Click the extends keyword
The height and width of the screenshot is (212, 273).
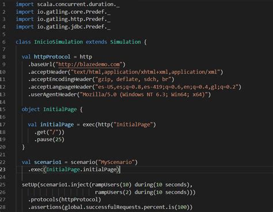pos(96,42)
